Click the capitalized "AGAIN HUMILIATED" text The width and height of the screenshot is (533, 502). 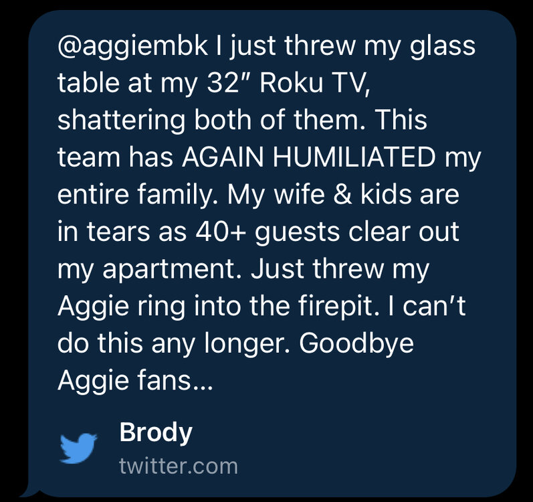point(305,160)
